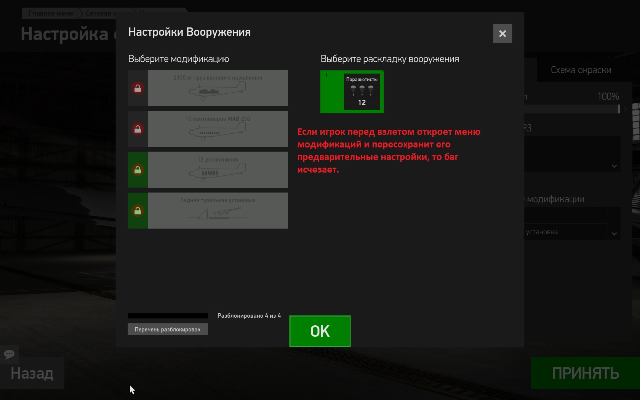Click the ПРИНЯТЬ button
The height and width of the screenshot is (400, 640).
click(586, 373)
